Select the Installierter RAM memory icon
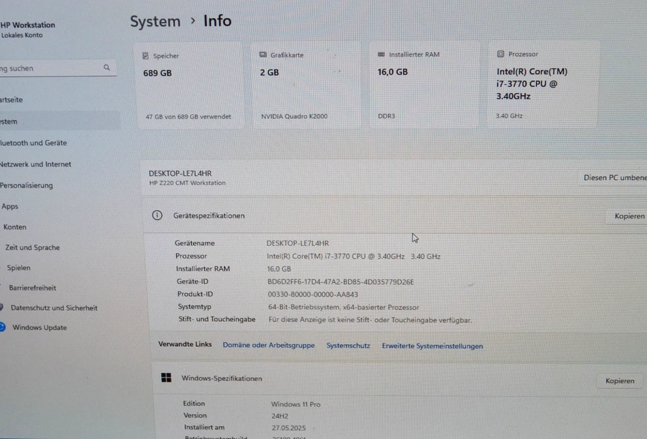 381,54
